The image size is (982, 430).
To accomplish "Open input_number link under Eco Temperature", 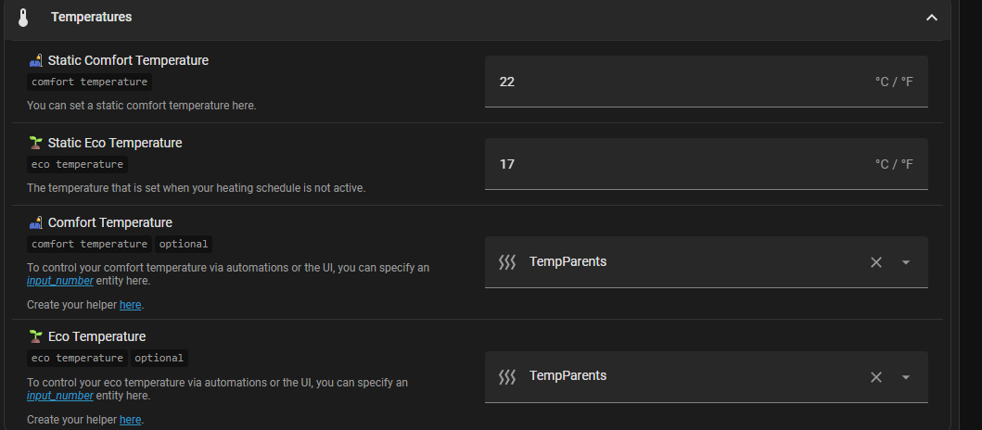I will [60, 396].
